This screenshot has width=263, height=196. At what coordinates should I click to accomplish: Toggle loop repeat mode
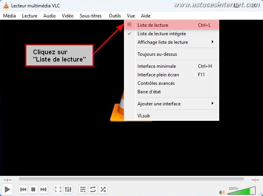click(x=93, y=189)
